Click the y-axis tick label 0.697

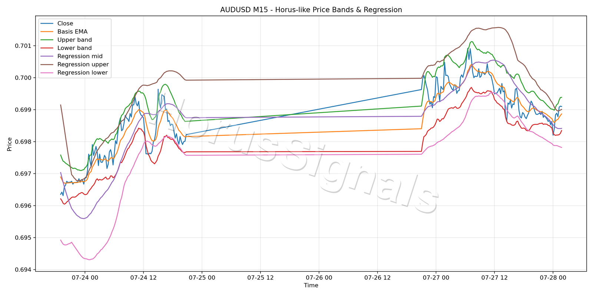[x=23, y=174]
